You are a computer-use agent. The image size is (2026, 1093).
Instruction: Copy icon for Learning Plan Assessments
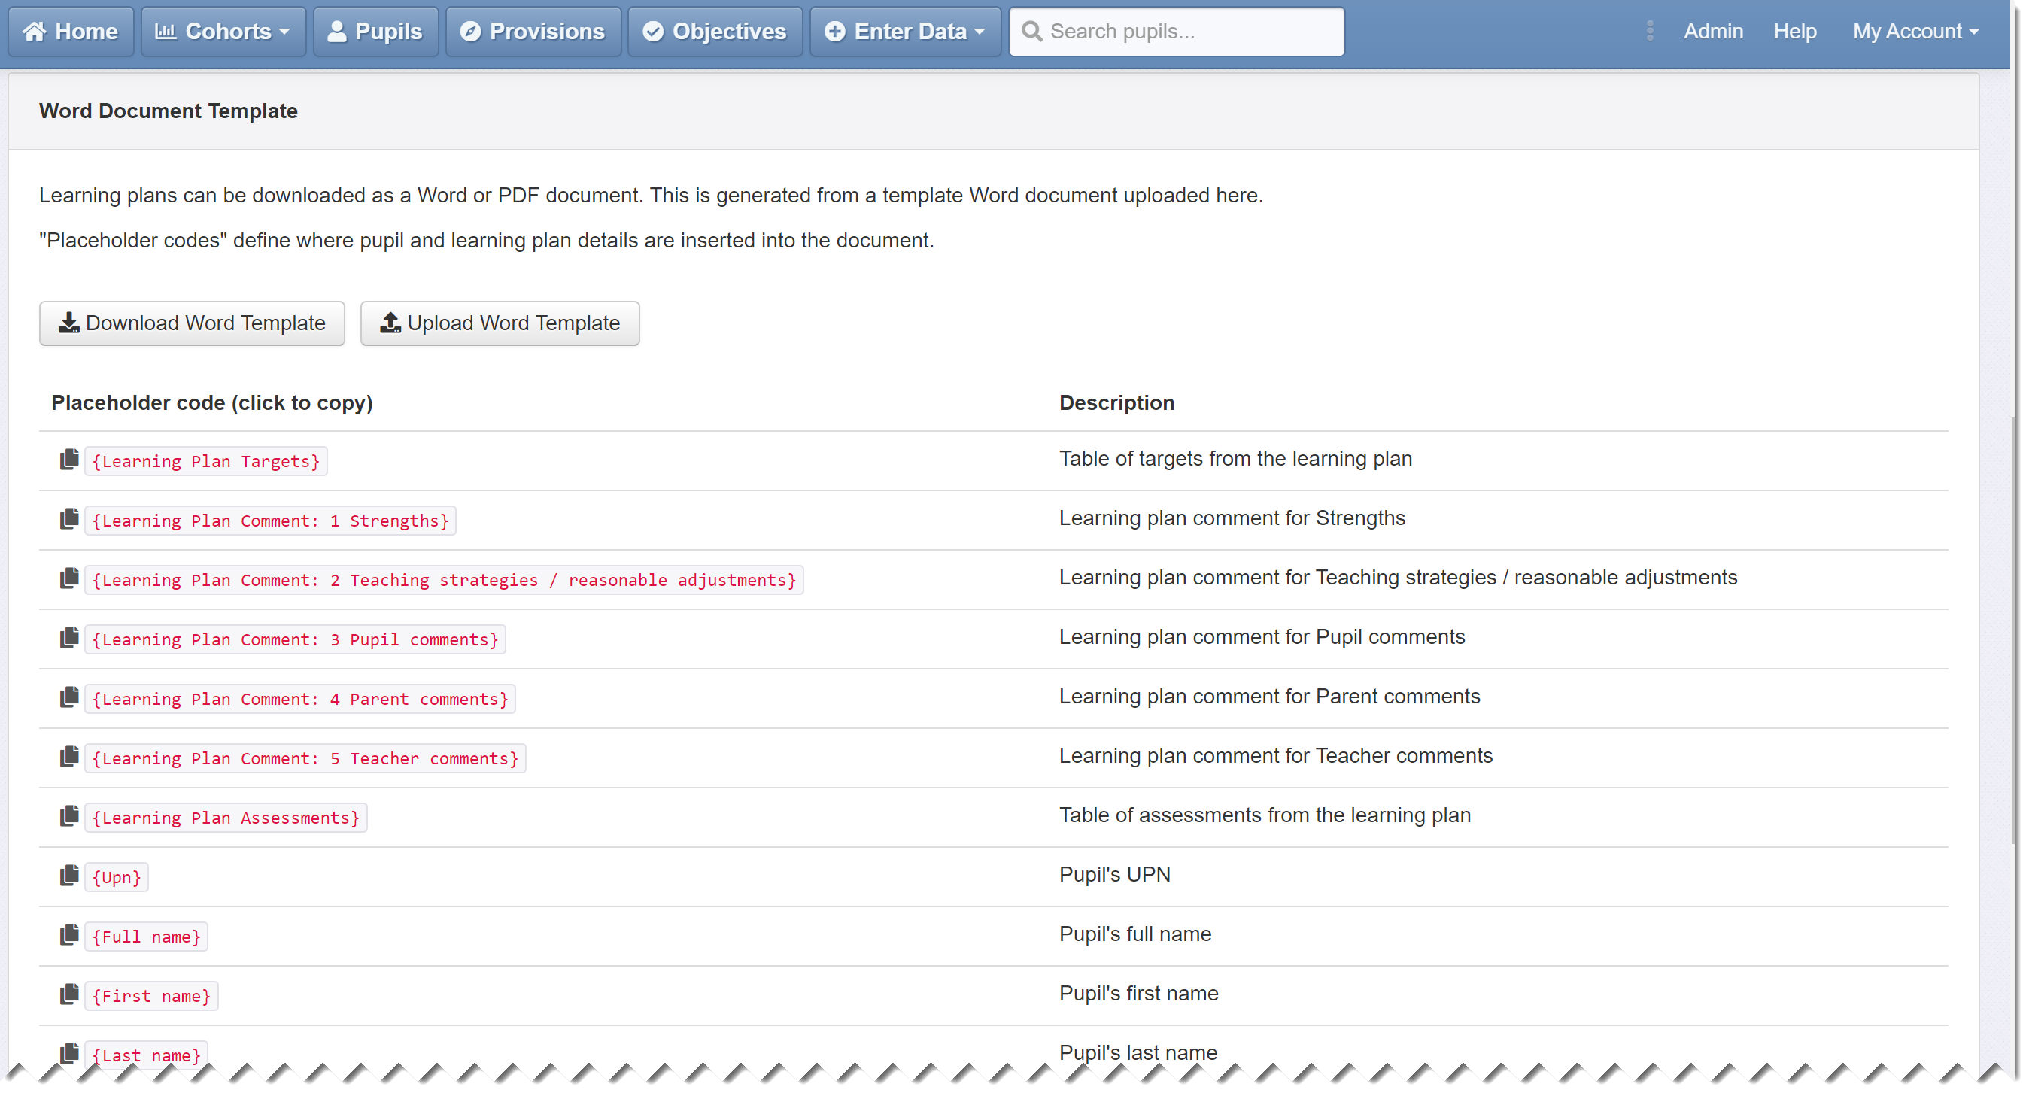click(69, 816)
